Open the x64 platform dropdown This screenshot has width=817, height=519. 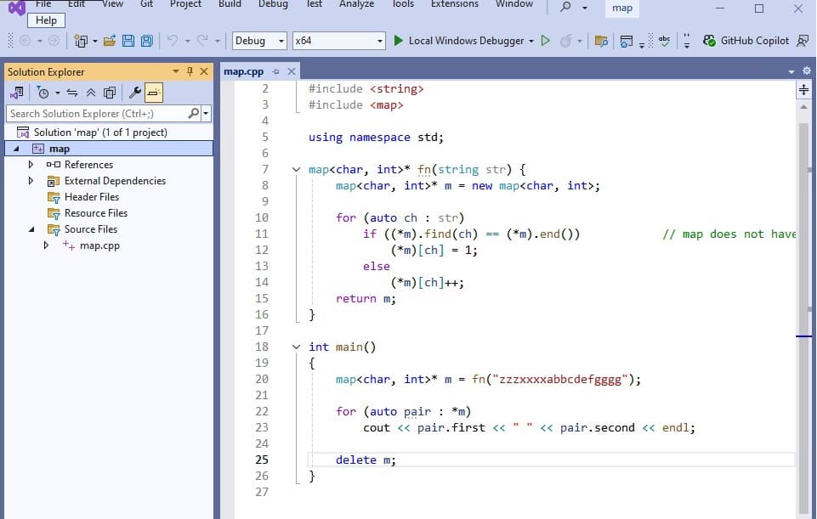click(x=337, y=40)
